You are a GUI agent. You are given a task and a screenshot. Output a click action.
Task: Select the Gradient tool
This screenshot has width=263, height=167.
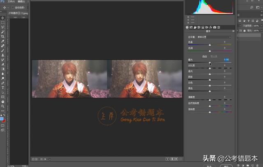(x=3, y=69)
